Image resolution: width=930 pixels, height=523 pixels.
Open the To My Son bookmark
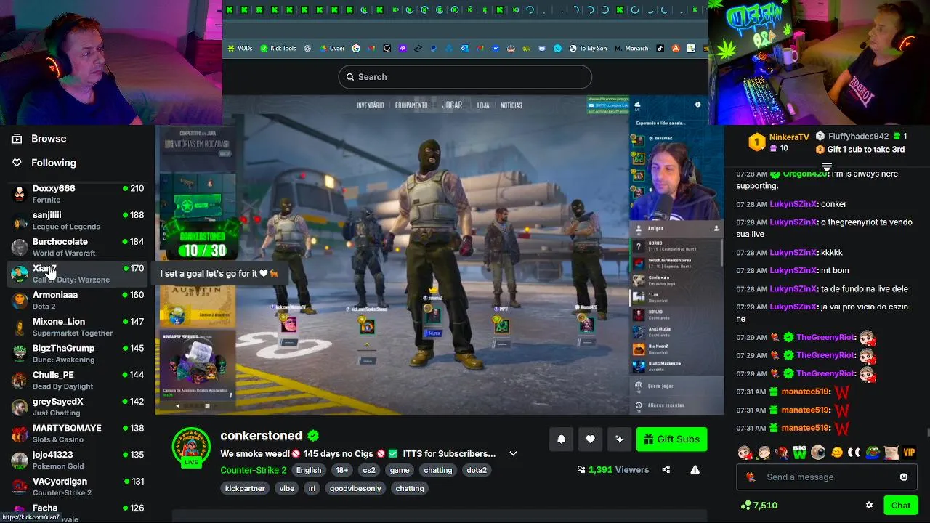[x=588, y=49]
